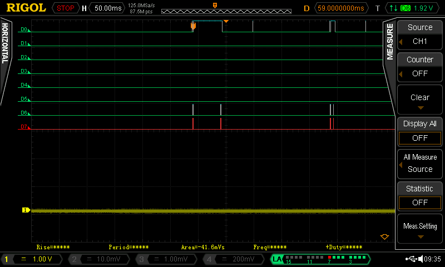Click the speaker sound icon

pyautogui.click(x=421, y=259)
